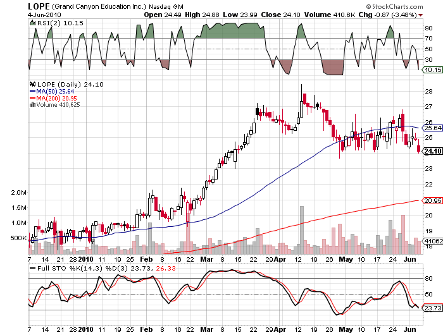Click the Feb label on the stochastic panel axis

pyautogui.click(x=146, y=329)
